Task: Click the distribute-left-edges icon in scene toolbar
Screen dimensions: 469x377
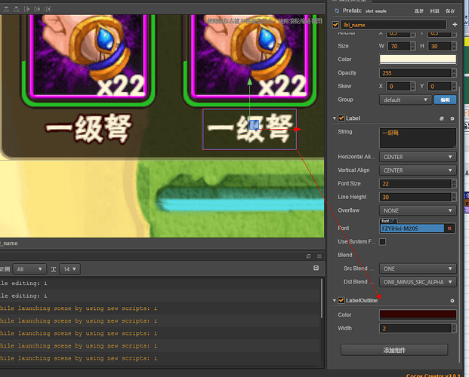Action: click(26, 9)
